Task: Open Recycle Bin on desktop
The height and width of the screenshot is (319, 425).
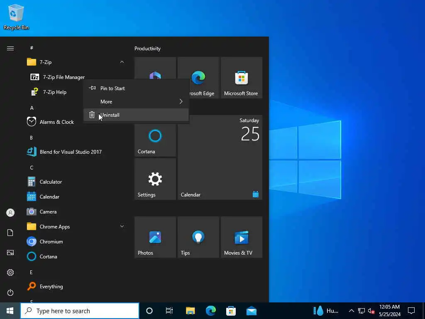Action: (x=16, y=17)
